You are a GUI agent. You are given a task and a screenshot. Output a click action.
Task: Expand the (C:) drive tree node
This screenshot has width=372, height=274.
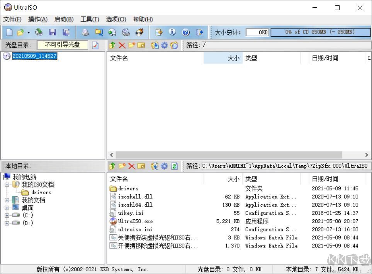coord(7,215)
